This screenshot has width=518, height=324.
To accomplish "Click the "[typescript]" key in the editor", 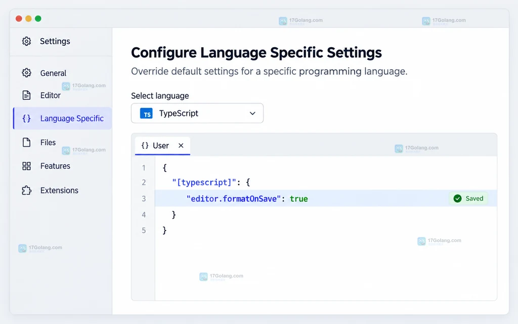I will pyautogui.click(x=204, y=182).
